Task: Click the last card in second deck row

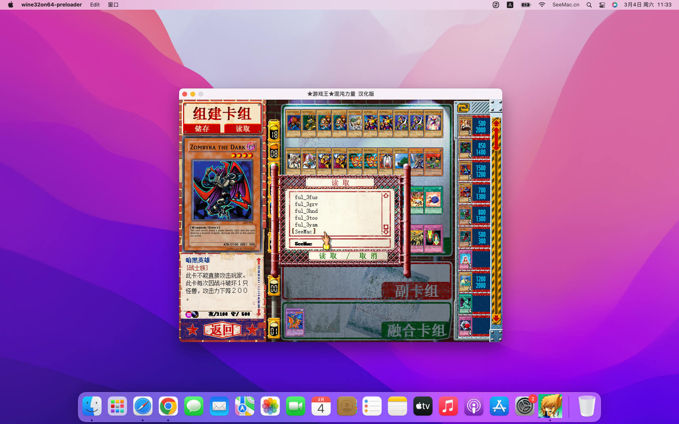Action: point(433,162)
